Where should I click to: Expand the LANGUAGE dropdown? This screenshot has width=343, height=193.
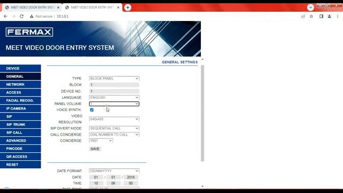[x=114, y=98]
